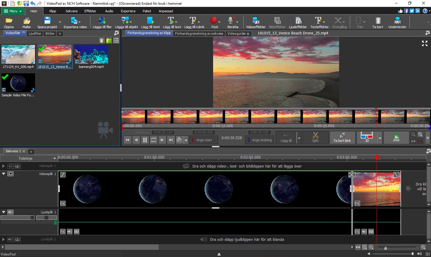Click the Split scissors button
This screenshot has width=431, height=257.
click(315, 137)
